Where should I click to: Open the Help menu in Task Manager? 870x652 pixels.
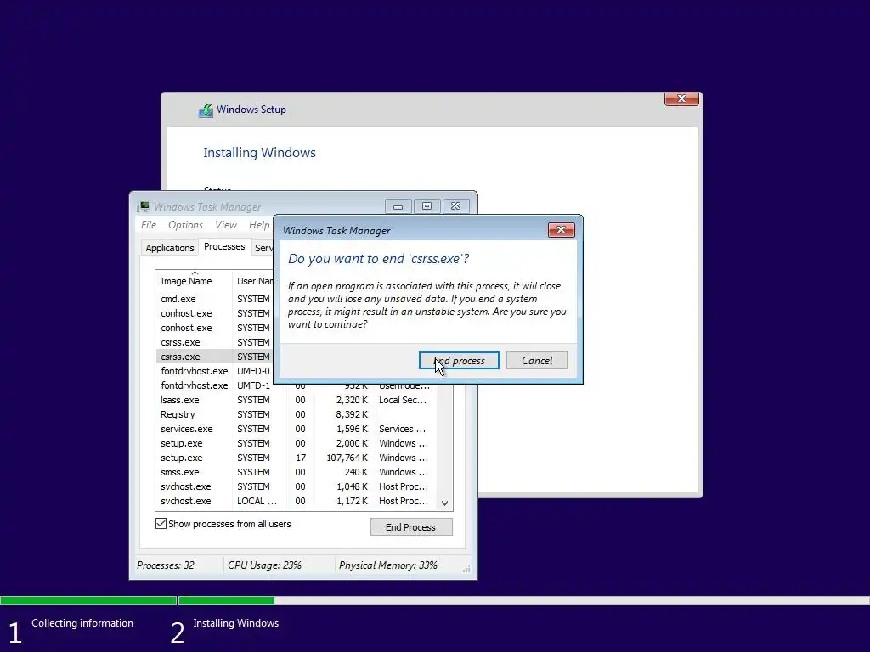pyautogui.click(x=258, y=224)
